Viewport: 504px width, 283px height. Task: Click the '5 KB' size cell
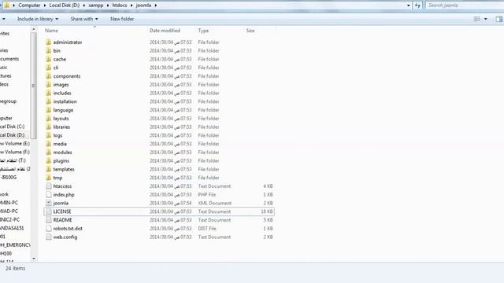click(x=268, y=220)
